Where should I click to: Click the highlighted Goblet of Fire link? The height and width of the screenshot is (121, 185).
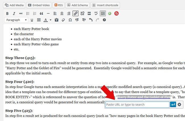click(x=144, y=97)
